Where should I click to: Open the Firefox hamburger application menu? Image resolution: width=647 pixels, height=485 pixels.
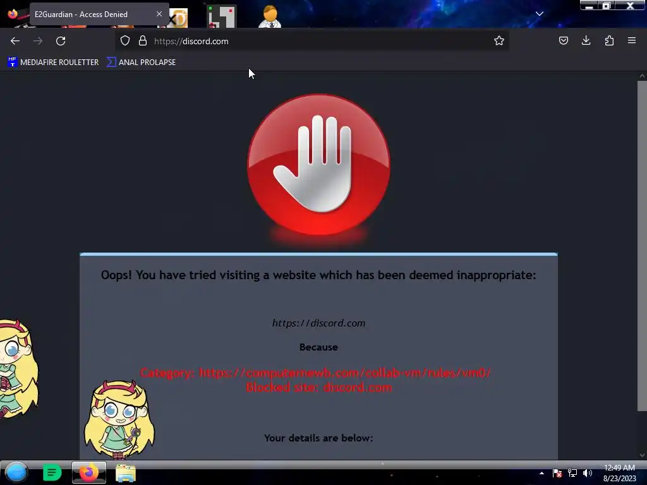(x=632, y=40)
